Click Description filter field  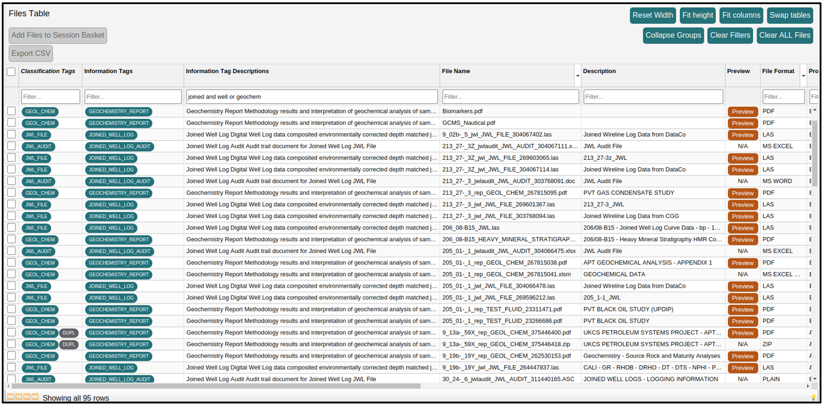pyautogui.click(x=653, y=96)
